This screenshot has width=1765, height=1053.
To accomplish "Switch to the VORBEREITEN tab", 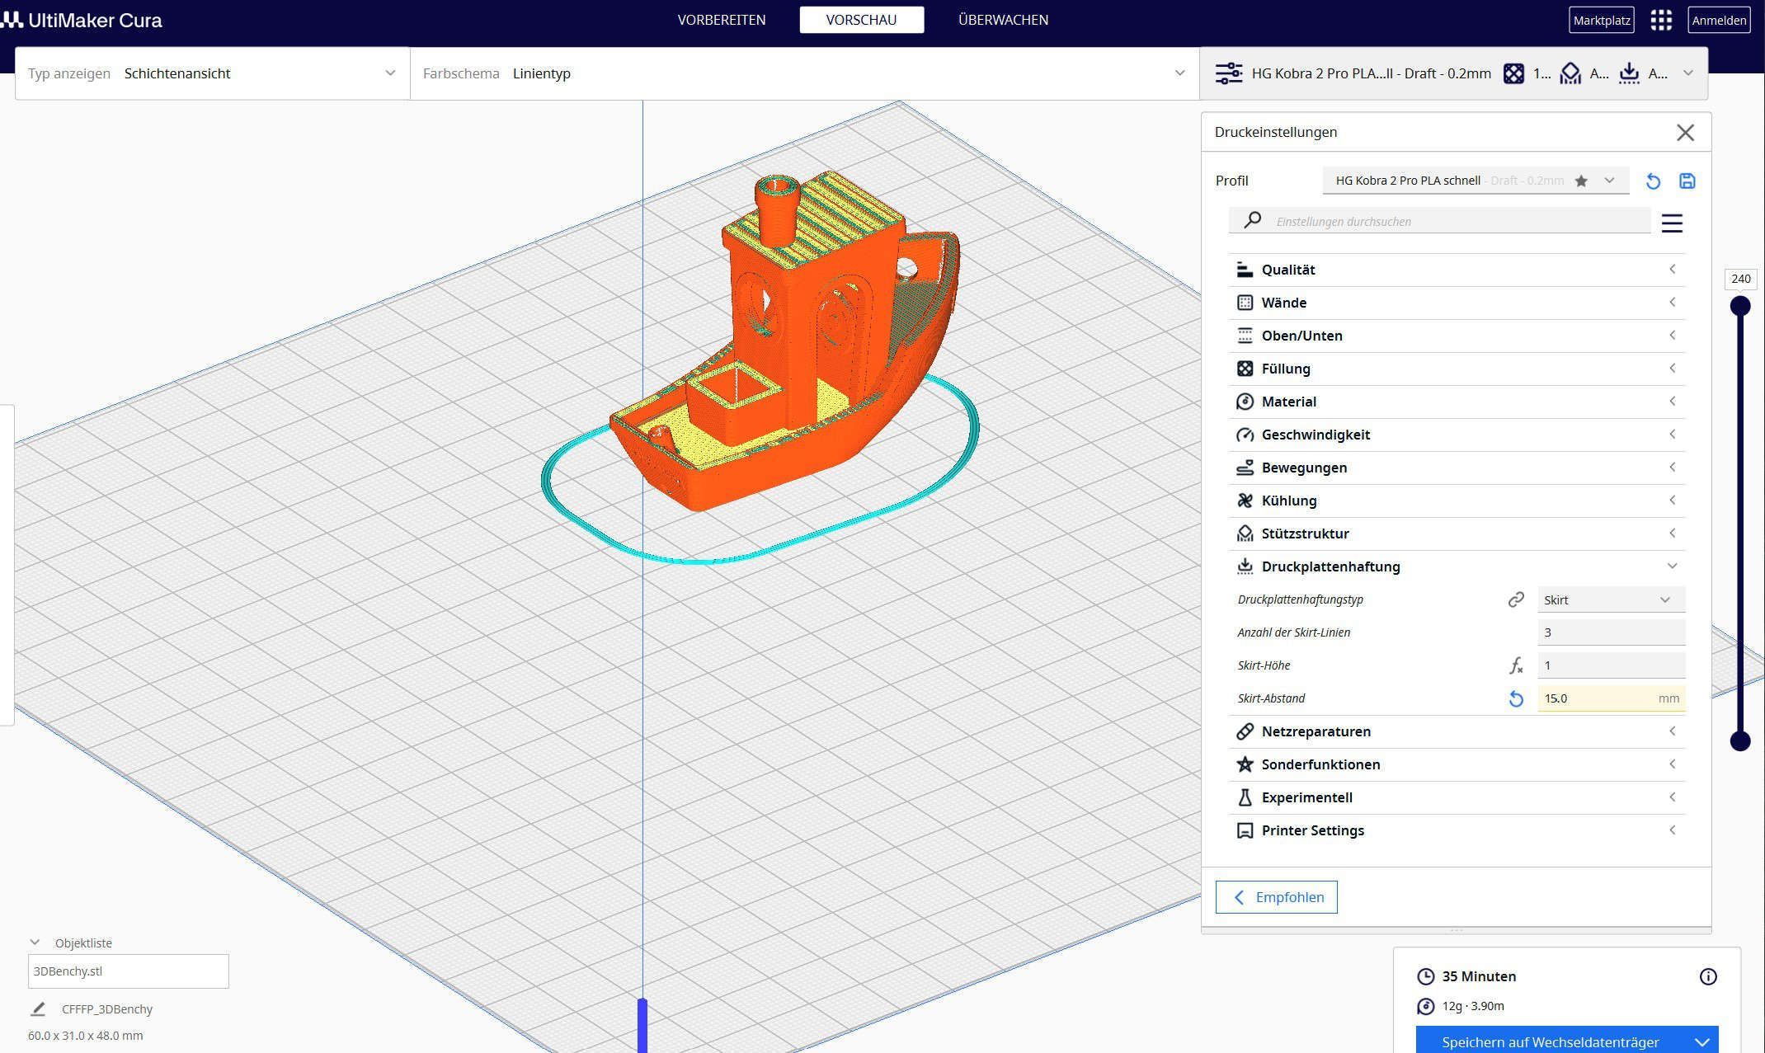I will [x=721, y=20].
